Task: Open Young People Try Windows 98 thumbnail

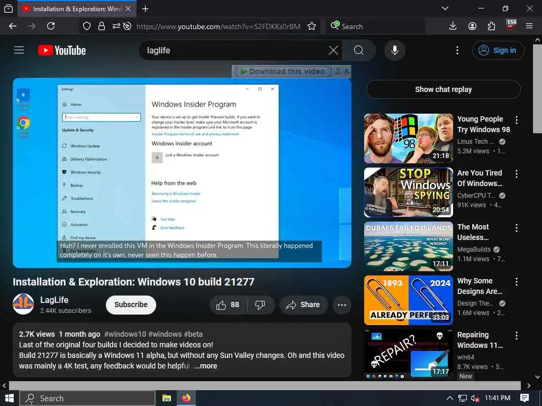Action: [408, 139]
